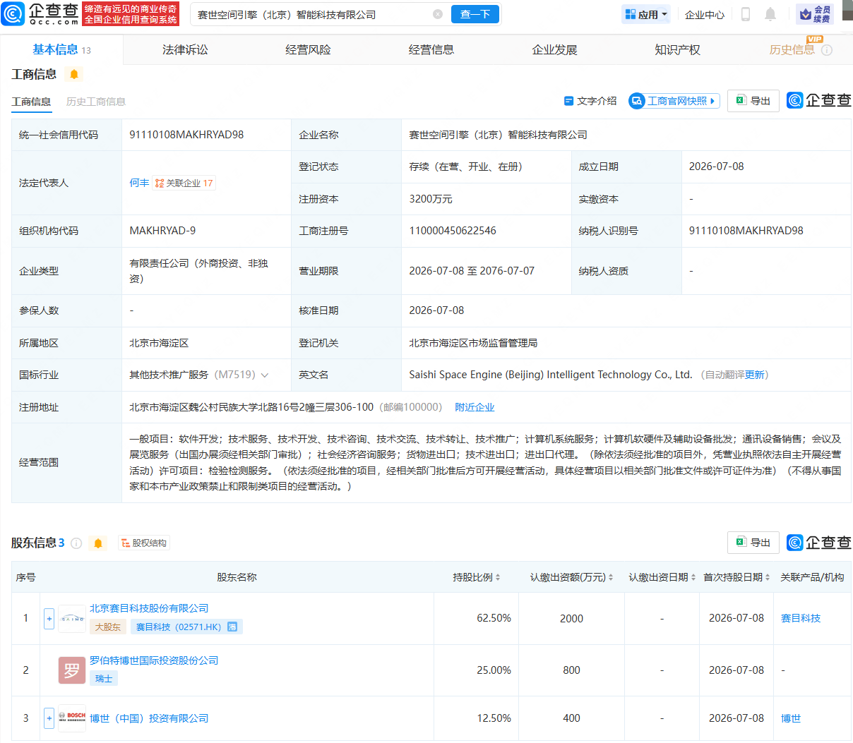Open 赛目科技 related product link
This screenshot has width=853, height=743.
(x=801, y=618)
